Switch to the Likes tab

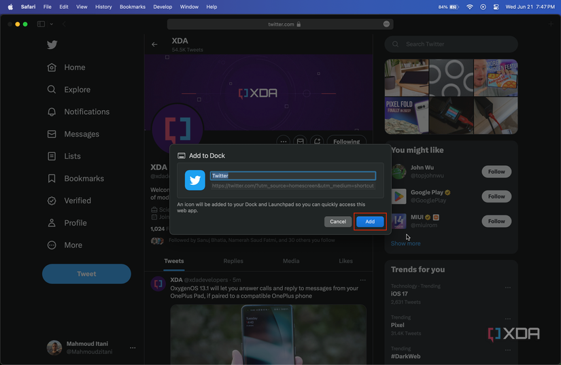point(345,261)
